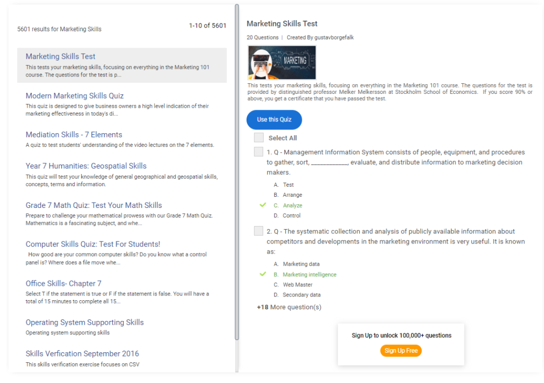This screenshot has height=383, width=544.
Task: Click the green checkmark beside Marketing intelligence
Action: tap(262, 274)
